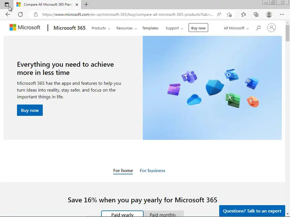Click the scrollbar down arrow
Viewport: 290px width, 217px height.
pyautogui.click(x=287, y=214)
